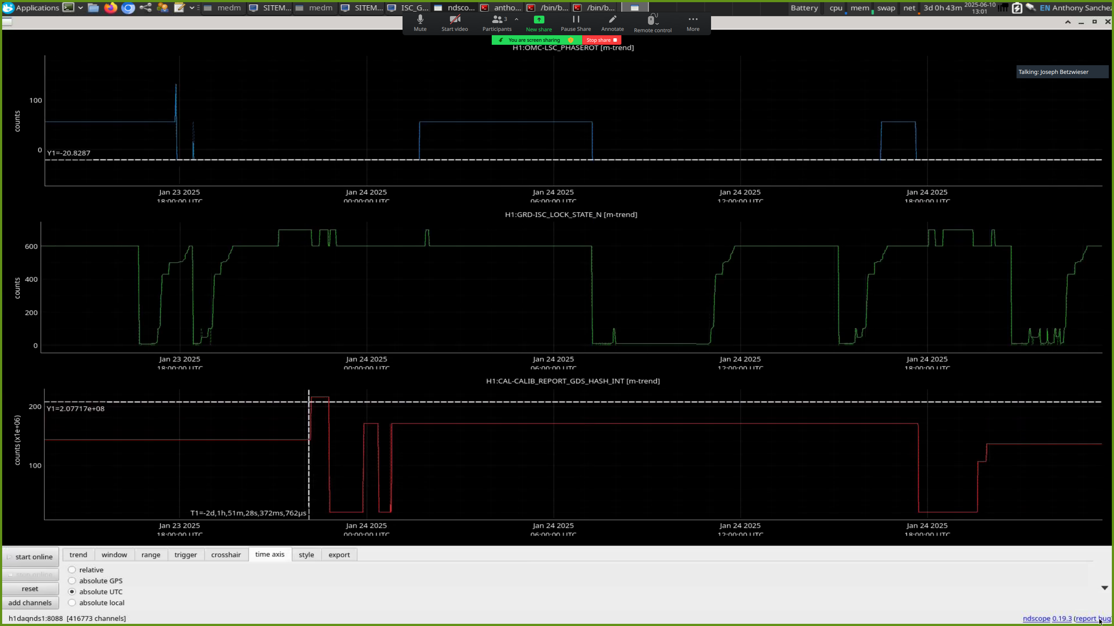The height and width of the screenshot is (626, 1114).
Task: Select the time axis tab
Action: coord(270,554)
